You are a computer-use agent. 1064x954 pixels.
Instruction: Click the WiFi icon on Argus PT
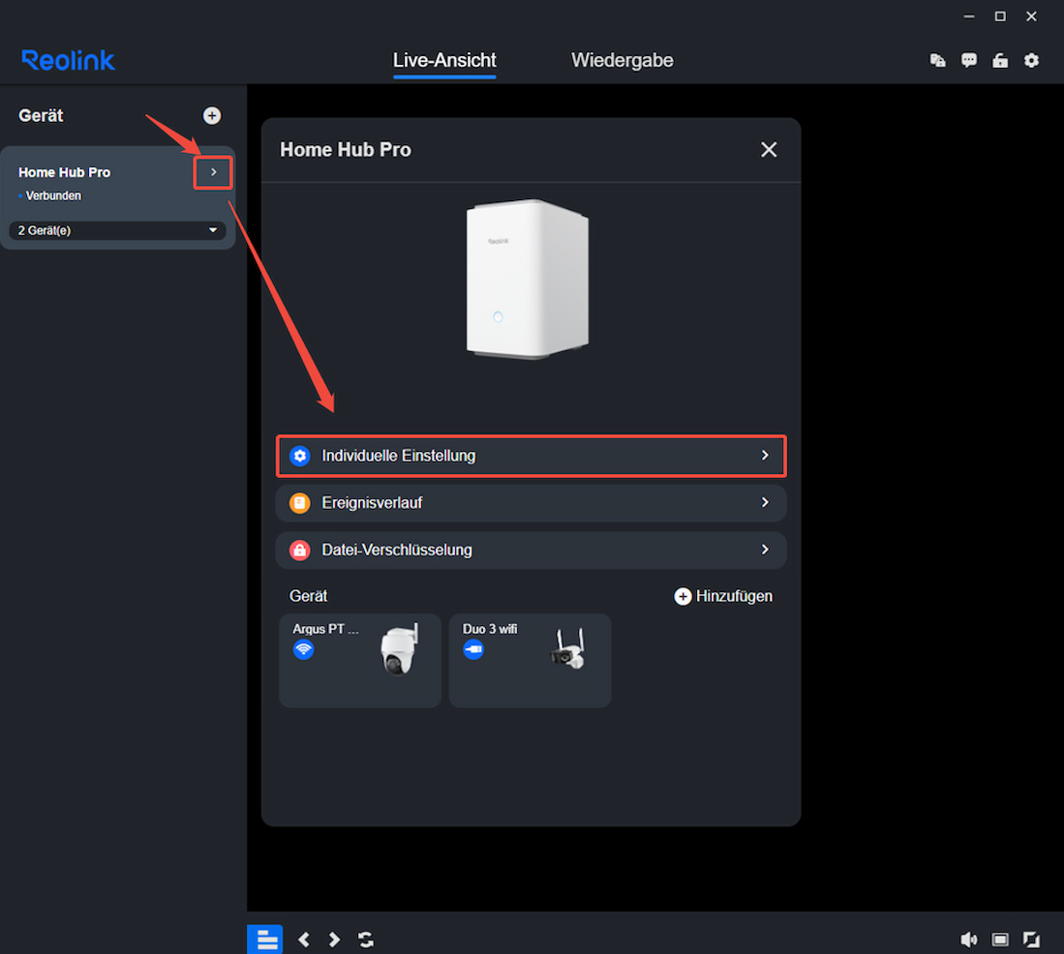(303, 649)
